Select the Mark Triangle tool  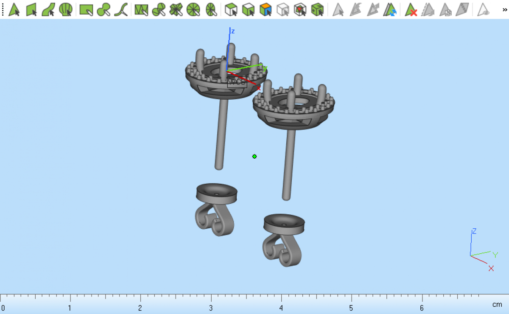click(14, 9)
